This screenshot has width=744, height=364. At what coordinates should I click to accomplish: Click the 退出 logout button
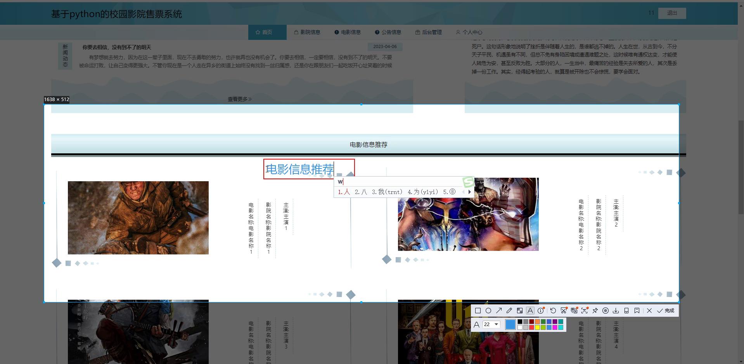coord(672,13)
